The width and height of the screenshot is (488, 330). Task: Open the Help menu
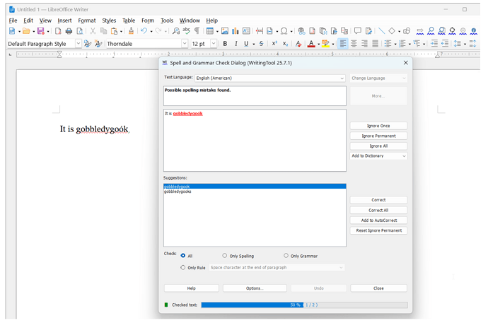coord(212,20)
